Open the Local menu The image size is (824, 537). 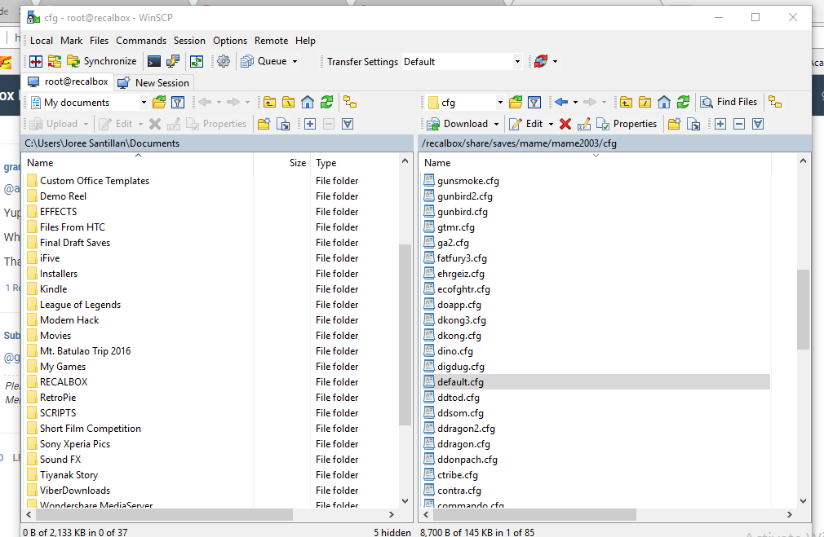[42, 41]
